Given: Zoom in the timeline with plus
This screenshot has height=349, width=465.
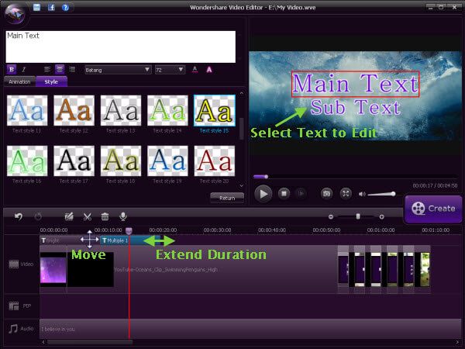Looking at the screenshot, I should [381, 217].
